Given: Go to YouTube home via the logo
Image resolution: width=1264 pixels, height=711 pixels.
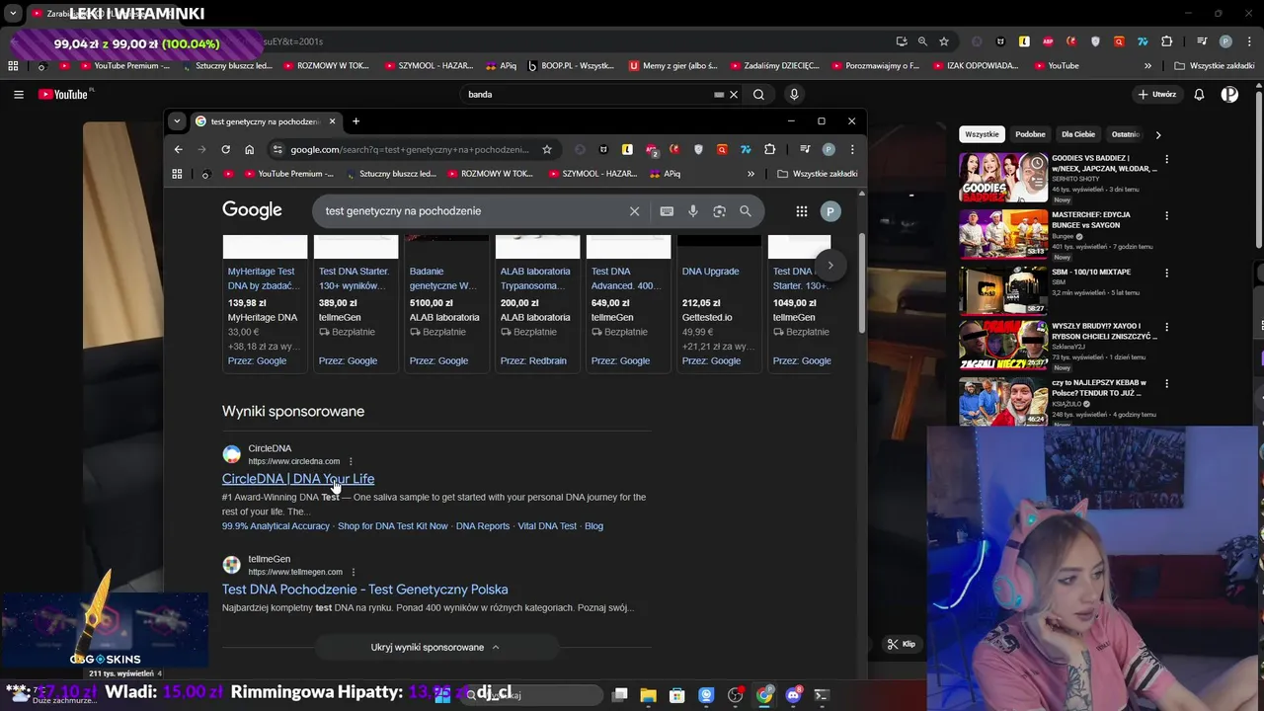Looking at the screenshot, I should click(65, 95).
